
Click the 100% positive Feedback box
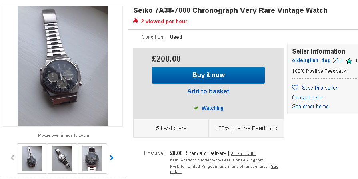246,128
